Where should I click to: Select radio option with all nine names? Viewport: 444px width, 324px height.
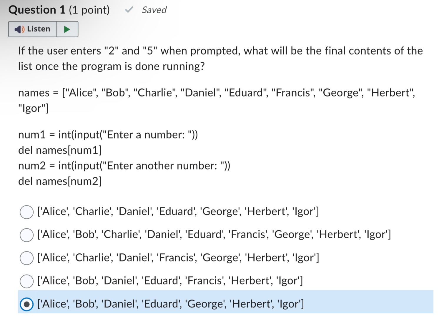click(x=26, y=235)
